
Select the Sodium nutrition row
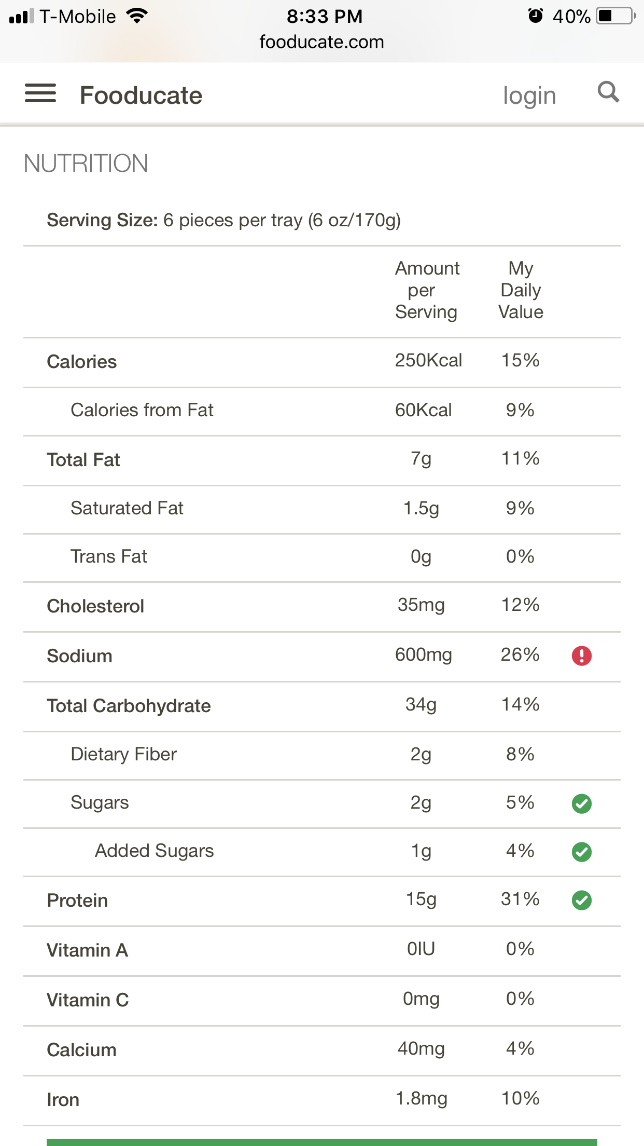tap(322, 657)
